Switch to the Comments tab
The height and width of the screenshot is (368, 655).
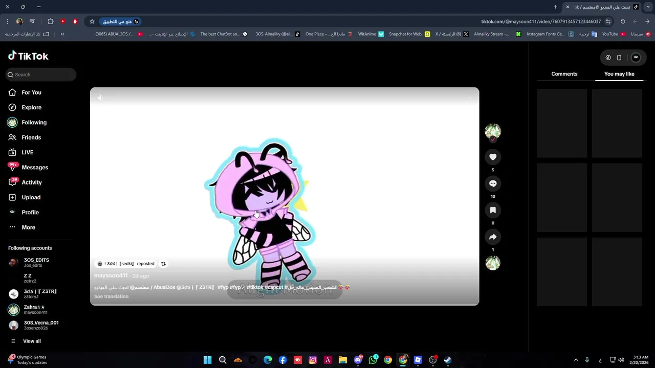564,74
